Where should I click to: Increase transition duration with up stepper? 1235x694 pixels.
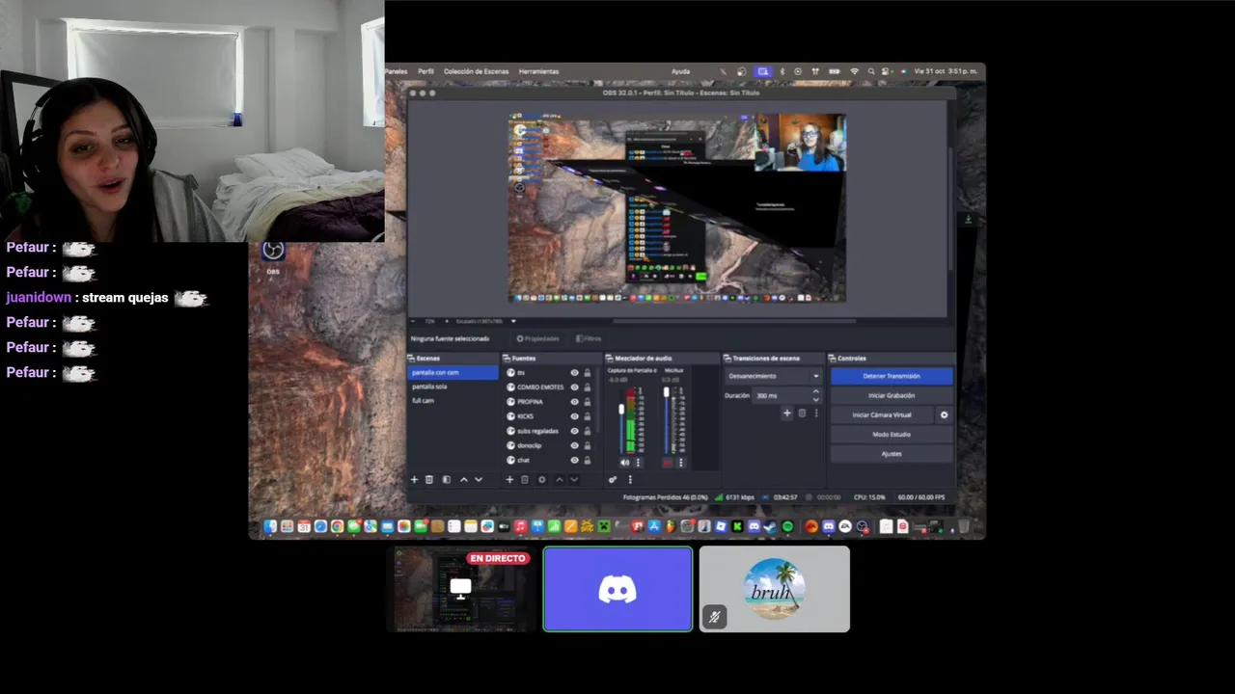point(815,391)
